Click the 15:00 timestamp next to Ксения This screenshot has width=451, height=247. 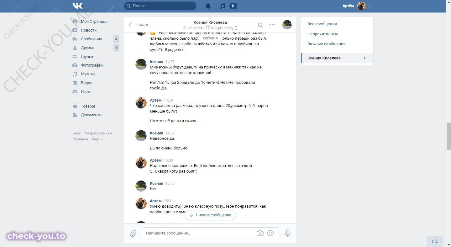click(x=170, y=184)
